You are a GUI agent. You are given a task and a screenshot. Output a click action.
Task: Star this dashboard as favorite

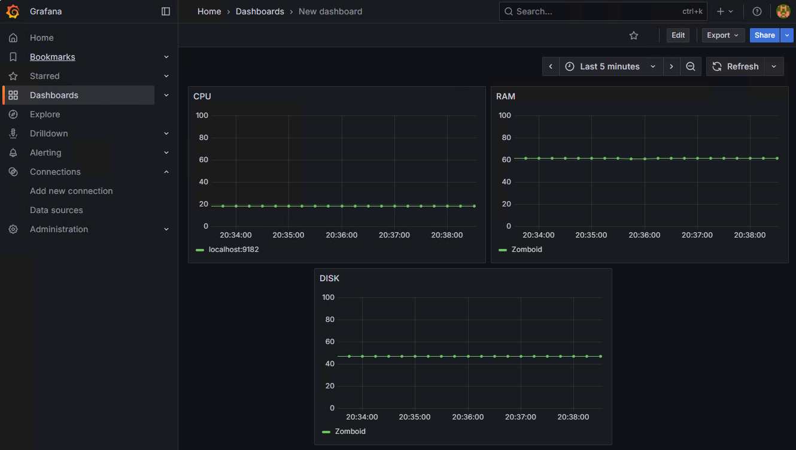point(634,35)
